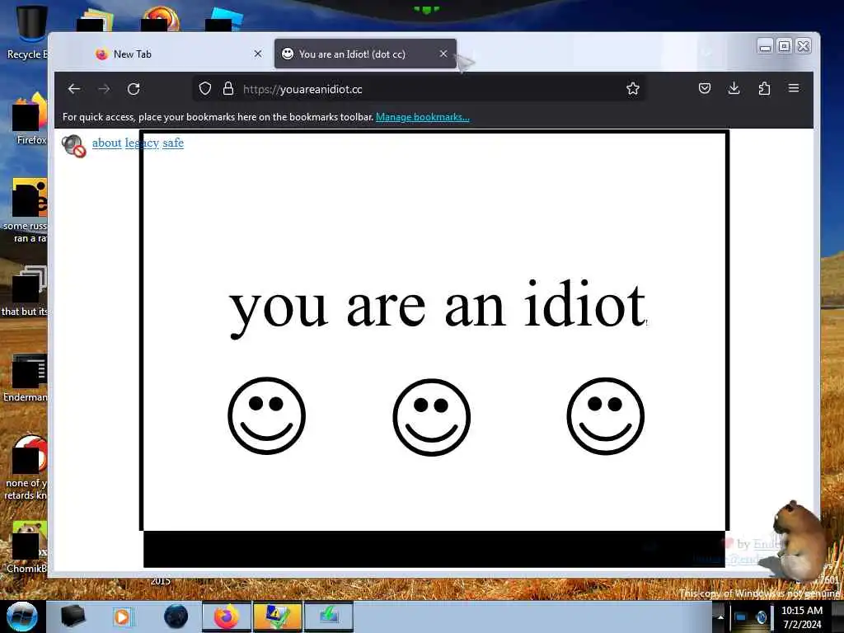Open the Extensions puzzle piece icon
844x633 pixels.
[x=764, y=88]
